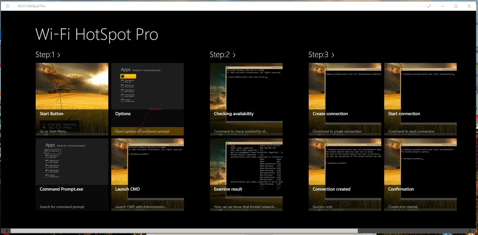Open the Options tile
The image size is (478, 235).
pyautogui.click(x=148, y=99)
